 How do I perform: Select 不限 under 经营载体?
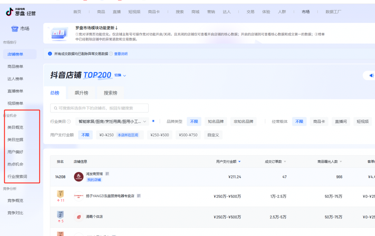point(299,121)
